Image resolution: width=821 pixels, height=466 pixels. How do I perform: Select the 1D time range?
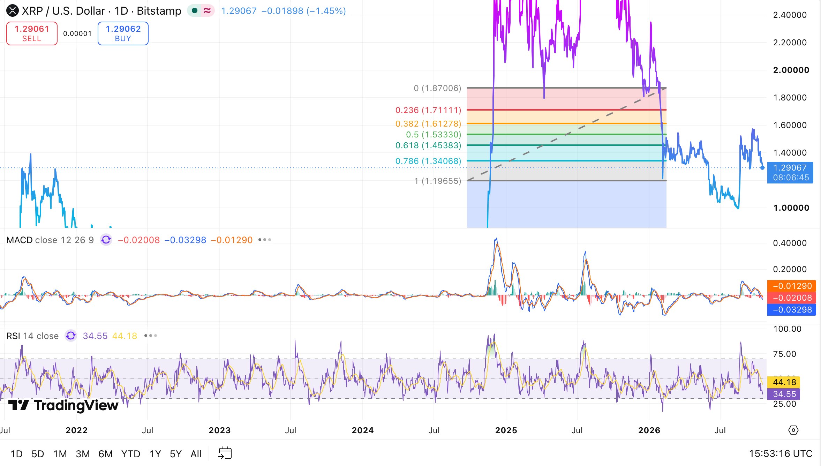[x=16, y=454]
